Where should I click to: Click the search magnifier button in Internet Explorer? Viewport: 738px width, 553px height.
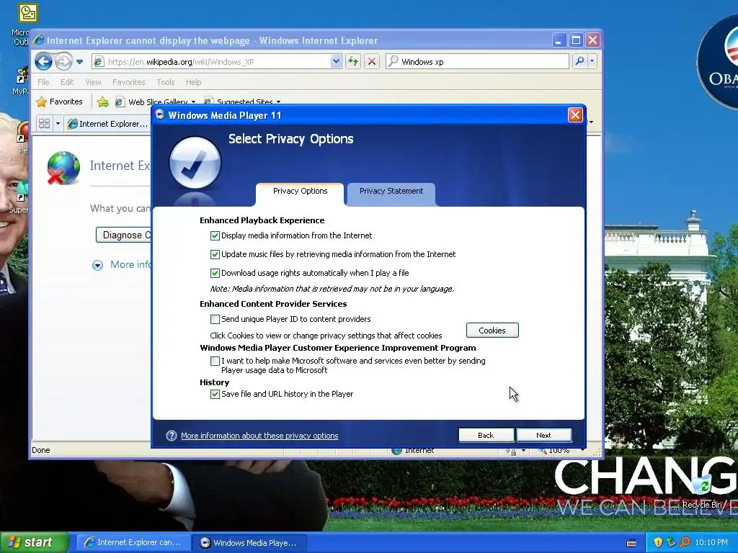tap(580, 61)
